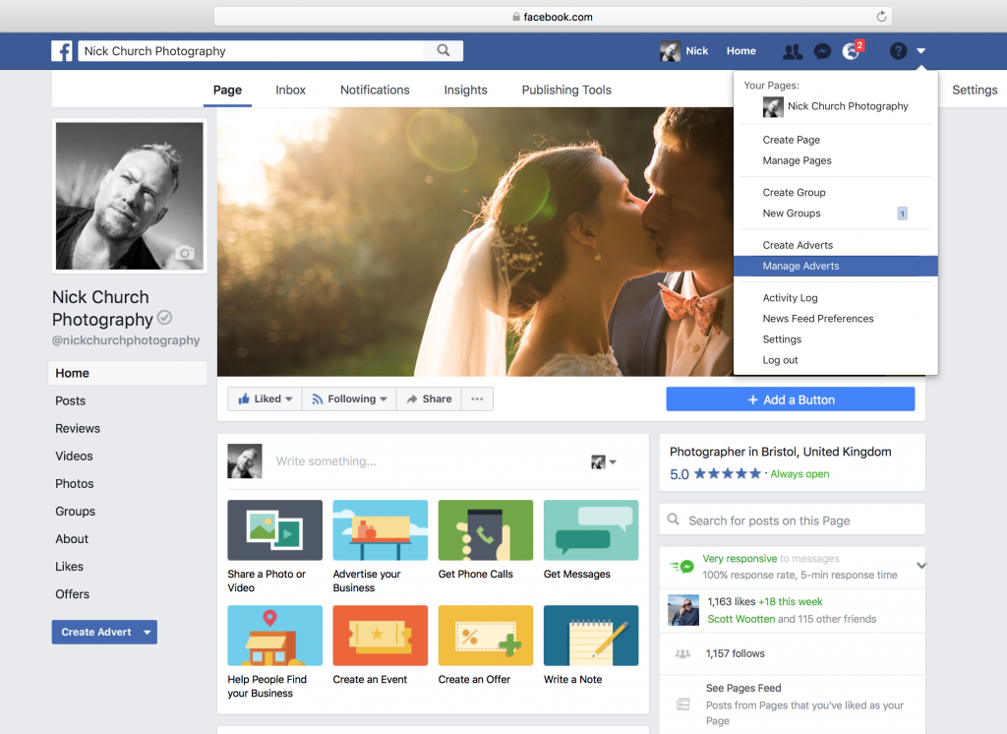This screenshot has height=734, width=1007.
Task: Expand the Liked dropdown
Action: click(x=265, y=399)
